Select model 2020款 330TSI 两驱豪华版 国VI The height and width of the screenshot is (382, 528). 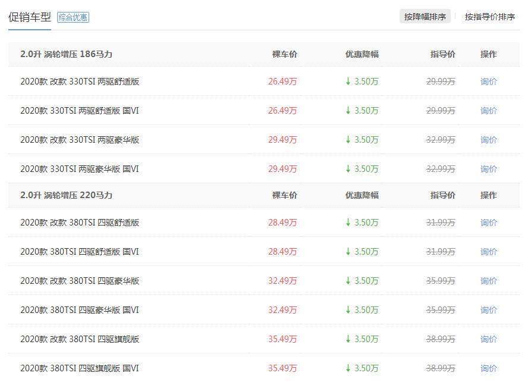[80, 169]
